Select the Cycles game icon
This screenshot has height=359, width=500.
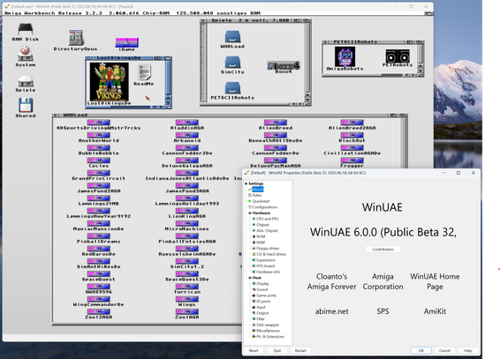pos(99,161)
